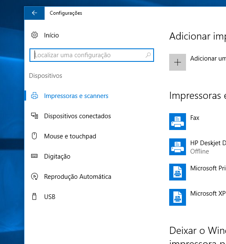Open Reprodução Automática settings

click(78, 177)
